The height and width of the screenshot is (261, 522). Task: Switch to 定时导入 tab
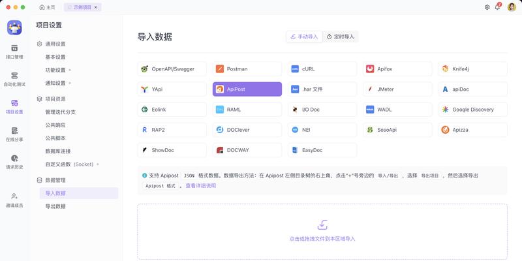[x=340, y=37]
